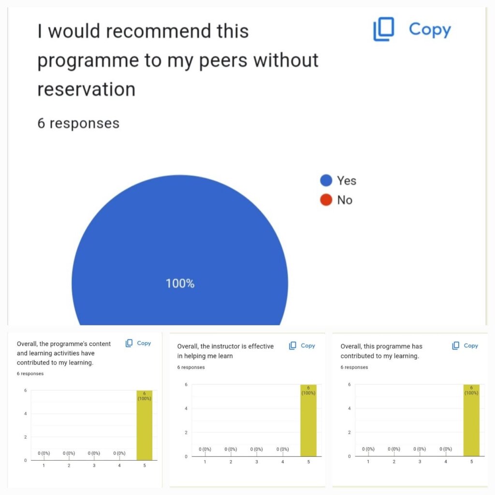Image resolution: width=495 pixels, height=495 pixels.
Task: Click the Yes legend label
Action: [x=346, y=181]
